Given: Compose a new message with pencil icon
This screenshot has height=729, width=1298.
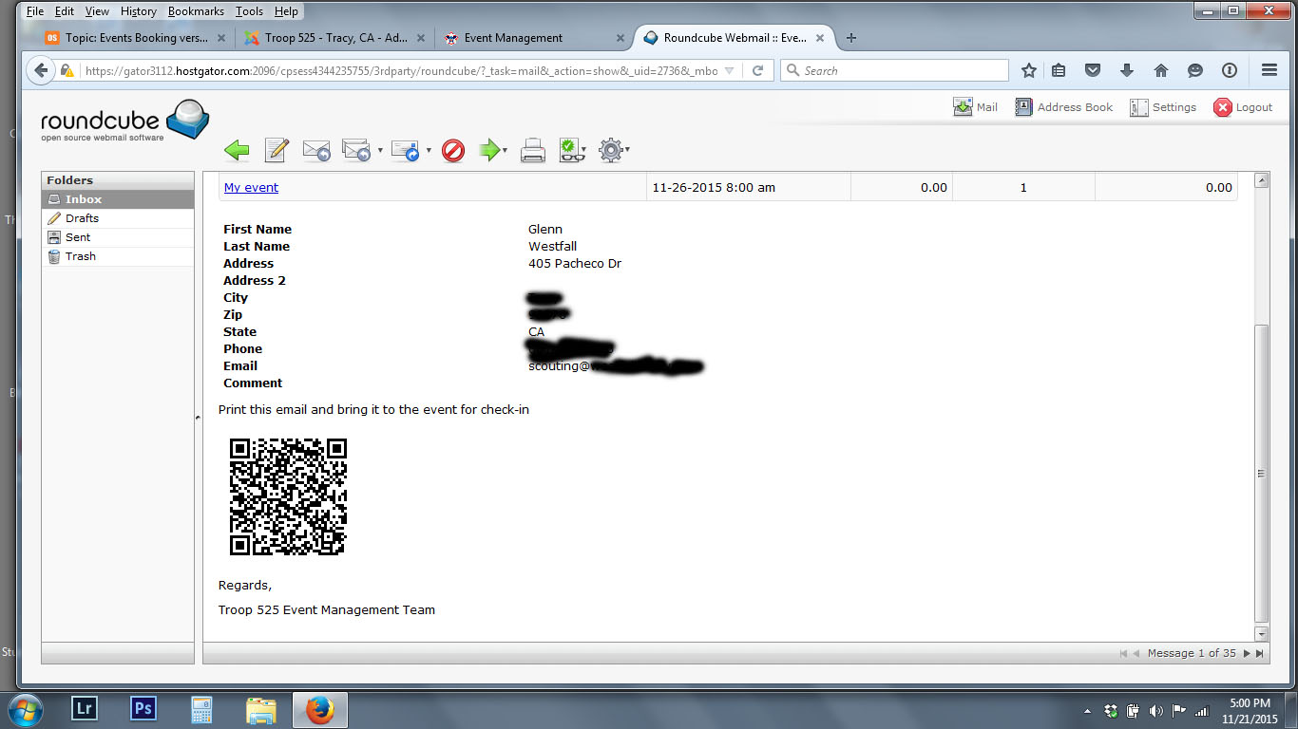Looking at the screenshot, I should click(x=277, y=150).
